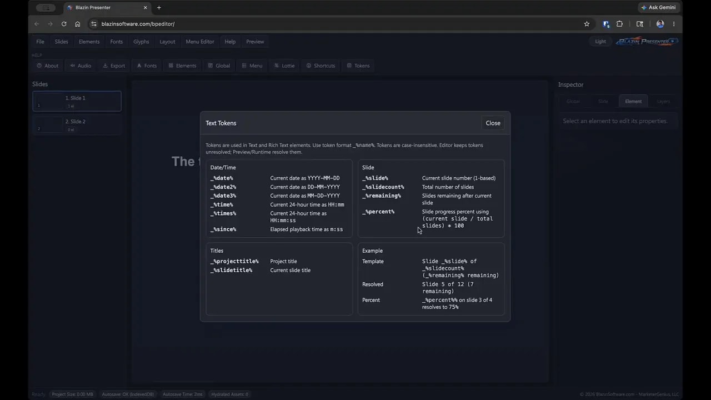Open the Glyphs menu
The height and width of the screenshot is (400, 711).
(x=141, y=42)
